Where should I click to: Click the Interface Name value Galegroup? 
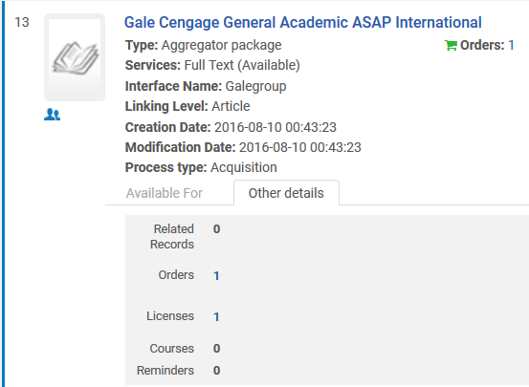255,86
